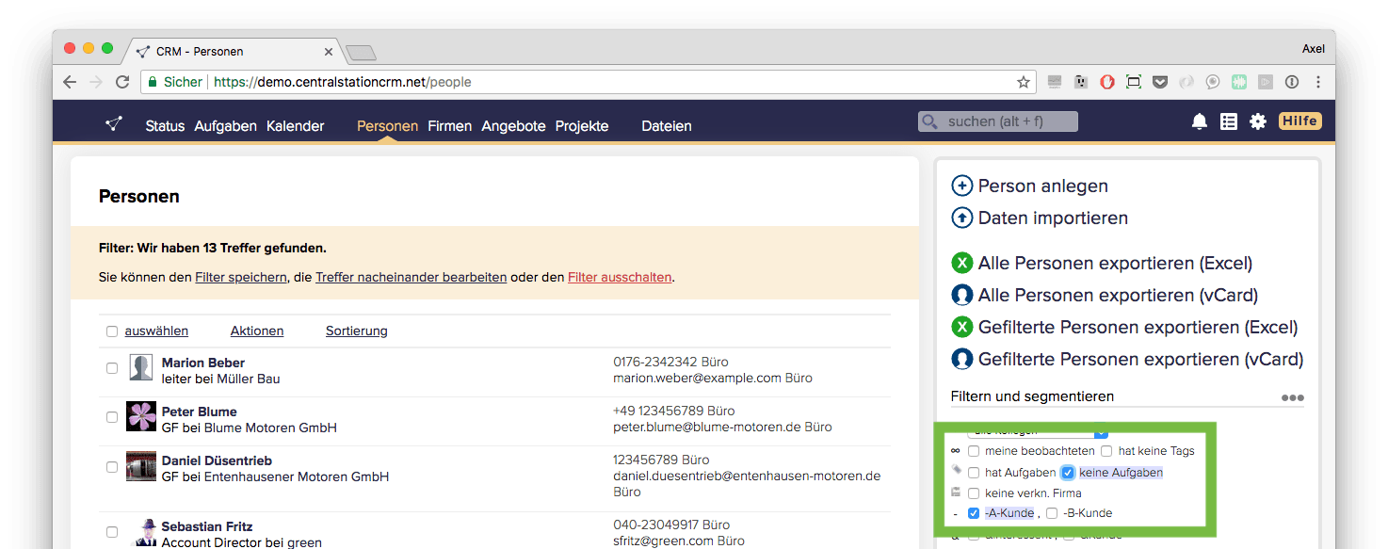Click the CentralStation logo icon

point(114,124)
